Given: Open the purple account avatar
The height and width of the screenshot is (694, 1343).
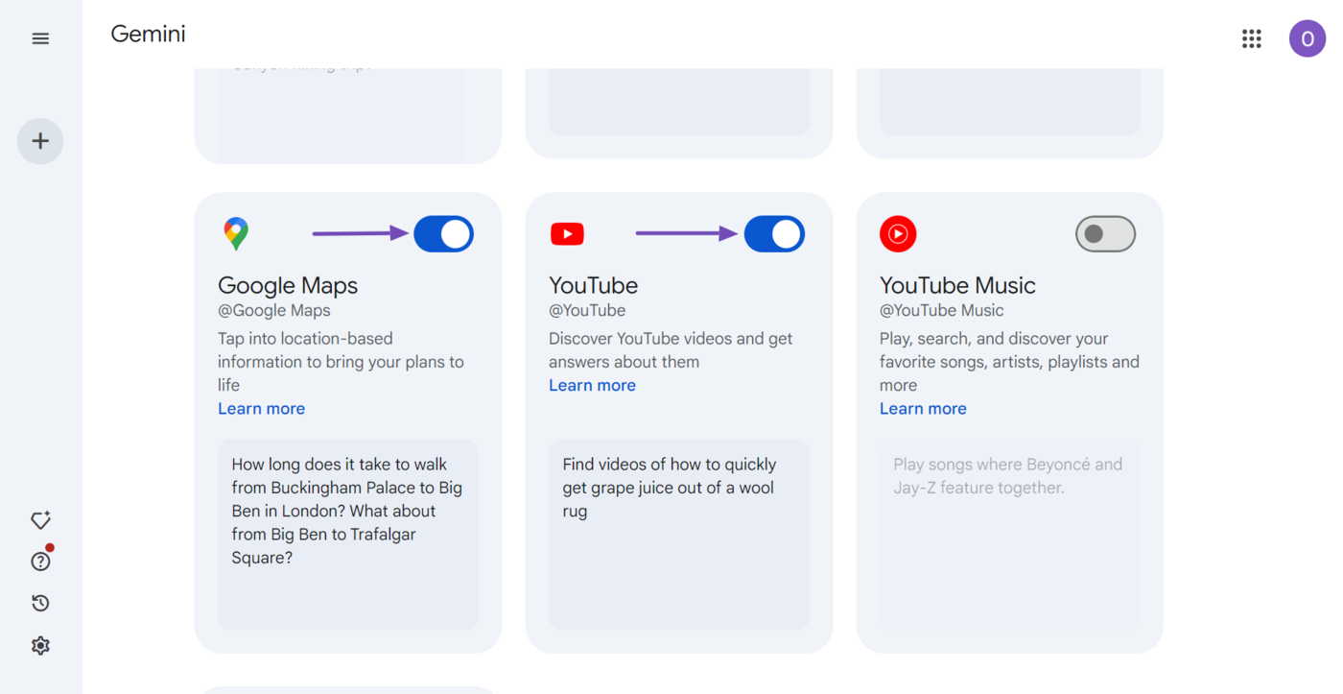Looking at the screenshot, I should [1307, 38].
